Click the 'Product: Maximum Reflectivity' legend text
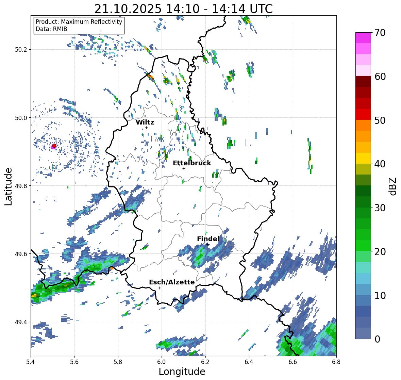Viewport: 401px width, 380px height. click(79, 22)
